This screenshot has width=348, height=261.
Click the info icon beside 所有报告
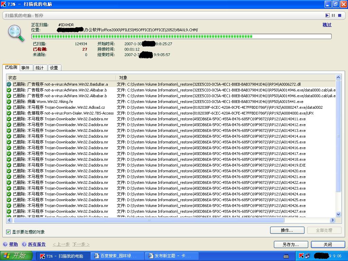click(x=24, y=244)
